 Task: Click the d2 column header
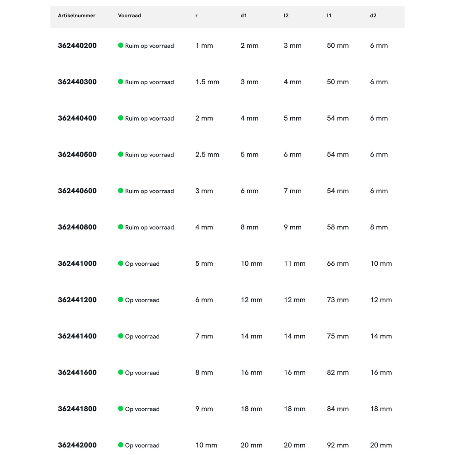tap(373, 15)
